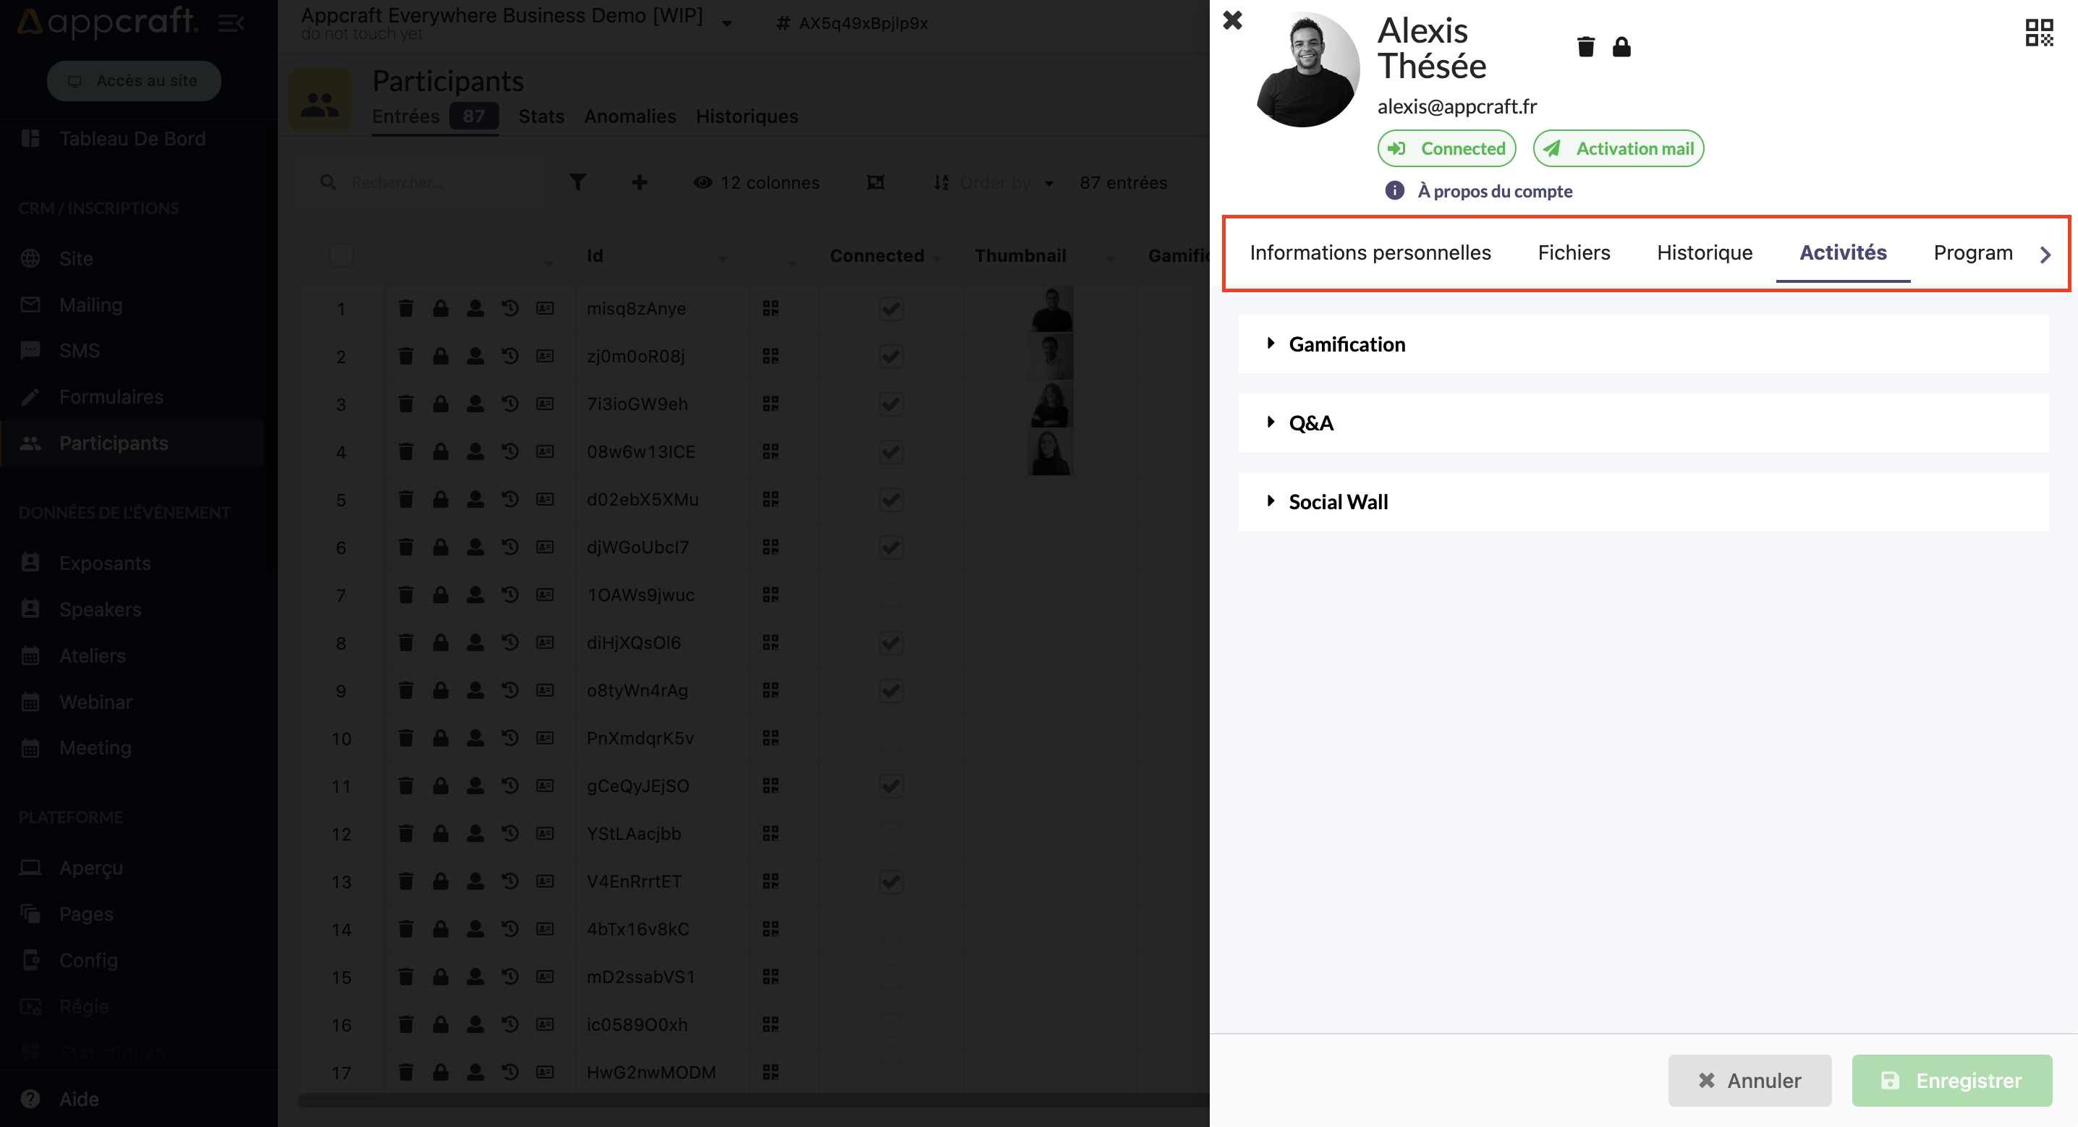Click the Annuler button
Viewport: 2078px width, 1127px height.
click(x=1749, y=1080)
